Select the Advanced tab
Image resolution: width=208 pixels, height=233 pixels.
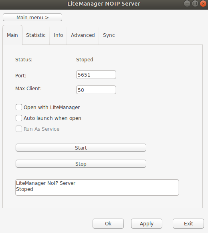(83, 35)
